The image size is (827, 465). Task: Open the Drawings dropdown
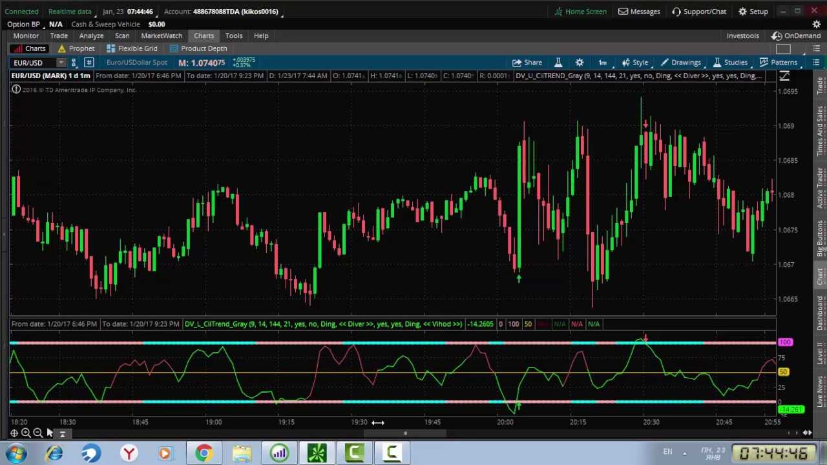pyautogui.click(x=682, y=63)
